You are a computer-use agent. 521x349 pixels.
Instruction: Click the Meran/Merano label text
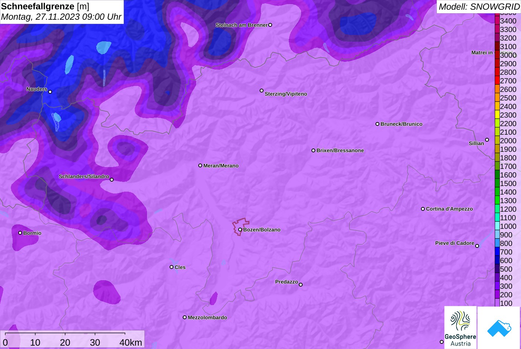point(221,166)
